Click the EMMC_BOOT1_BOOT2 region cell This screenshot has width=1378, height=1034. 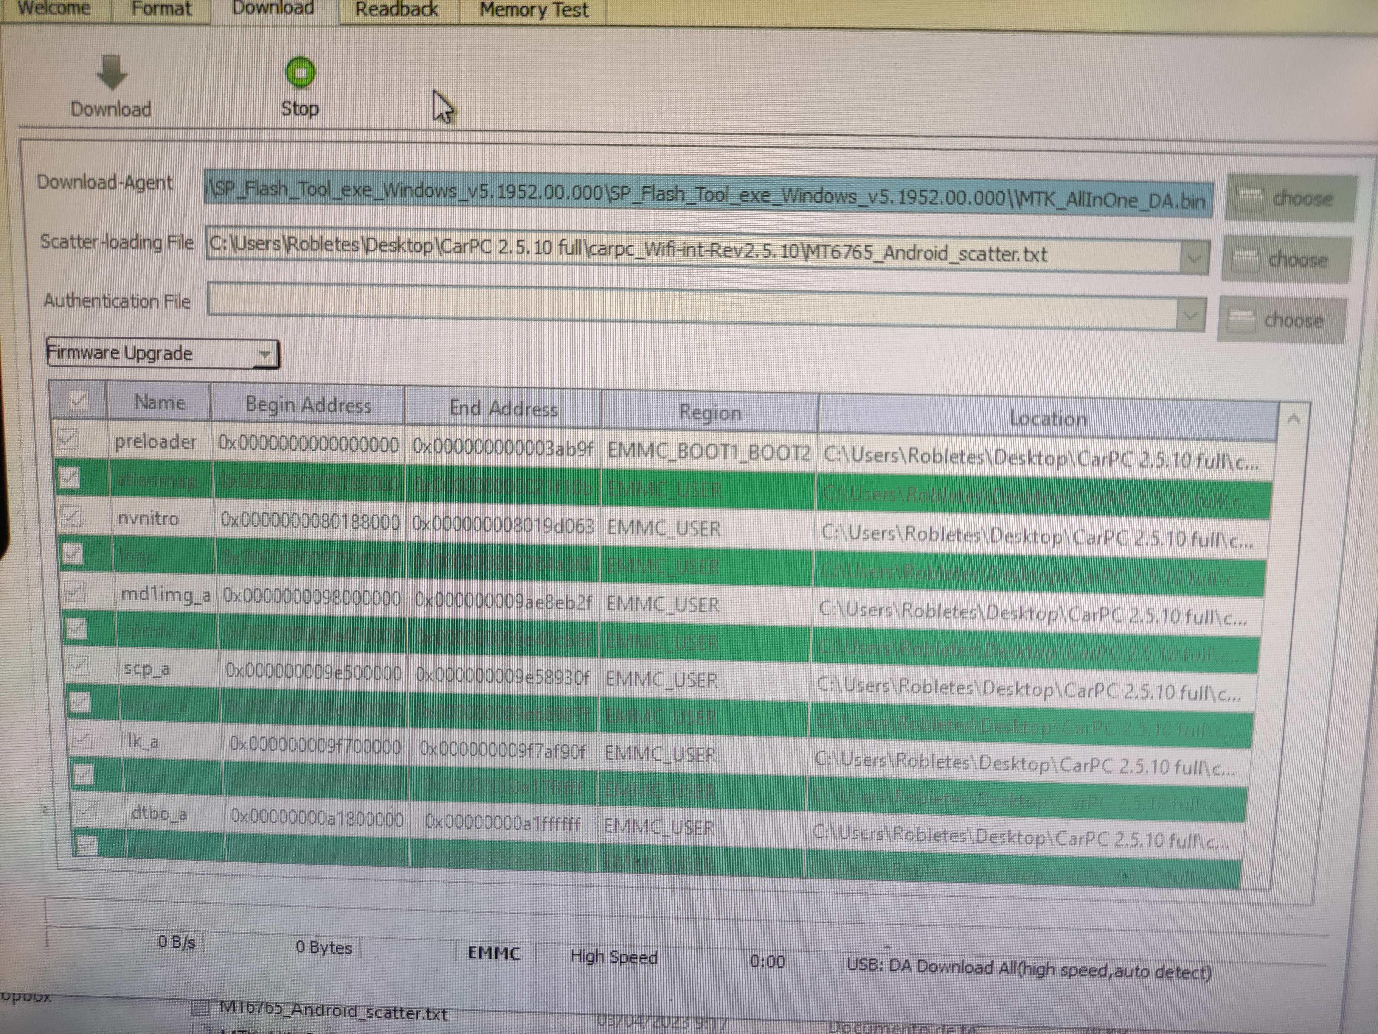708,451
